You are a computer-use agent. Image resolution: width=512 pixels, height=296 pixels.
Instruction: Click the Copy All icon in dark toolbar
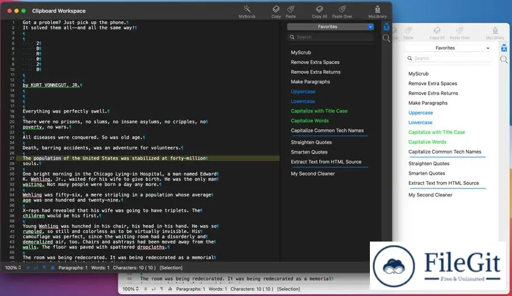[x=319, y=9]
